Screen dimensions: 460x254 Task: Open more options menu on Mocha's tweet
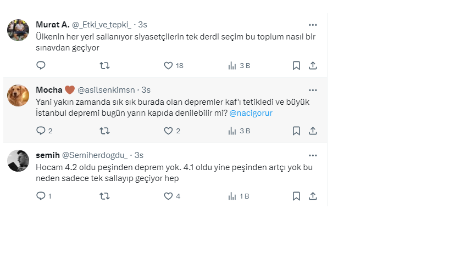pyautogui.click(x=313, y=90)
